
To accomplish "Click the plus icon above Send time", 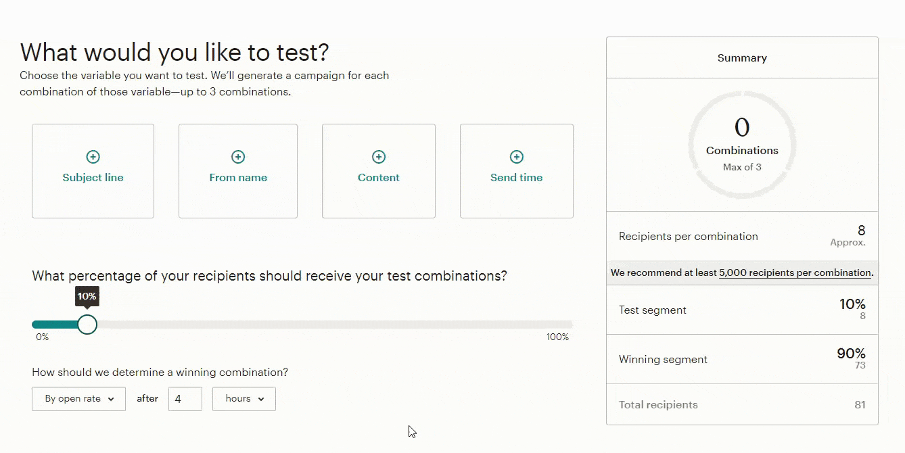I will pyautogui.click(x=517, y=157).
